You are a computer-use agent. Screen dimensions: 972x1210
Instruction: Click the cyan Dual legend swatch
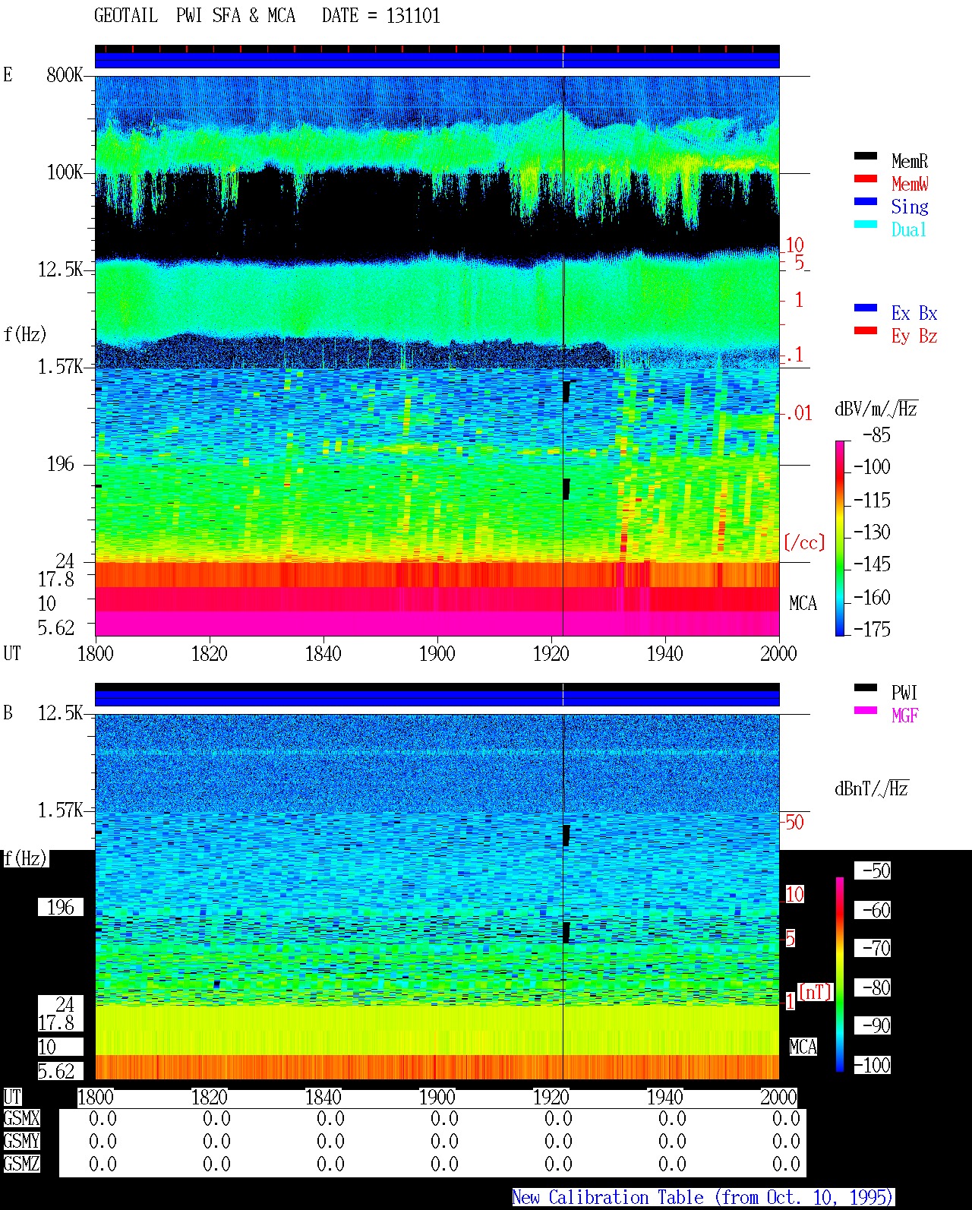point(866,225)
